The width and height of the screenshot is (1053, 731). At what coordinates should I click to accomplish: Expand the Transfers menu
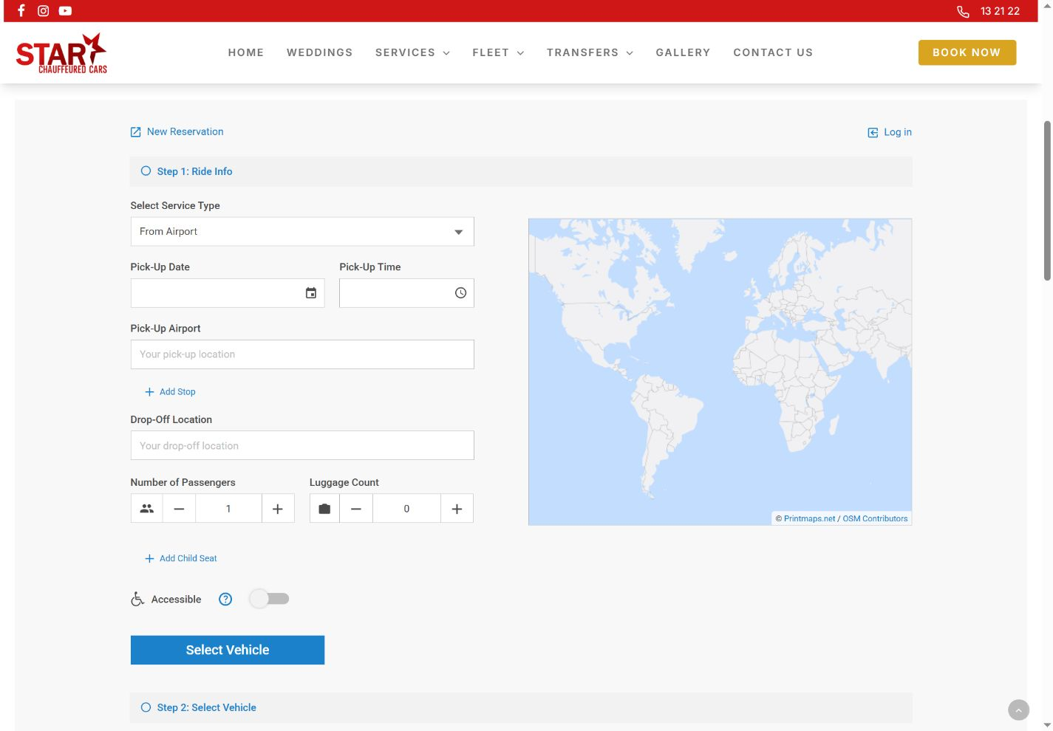coord(590,52)
